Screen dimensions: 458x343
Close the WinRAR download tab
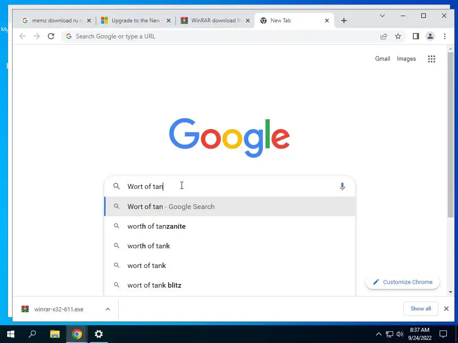point(248,21)
